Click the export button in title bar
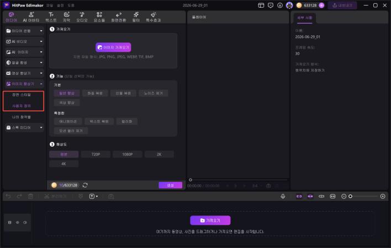Screen dimensions: 391x248 click(x=342, y=5)
